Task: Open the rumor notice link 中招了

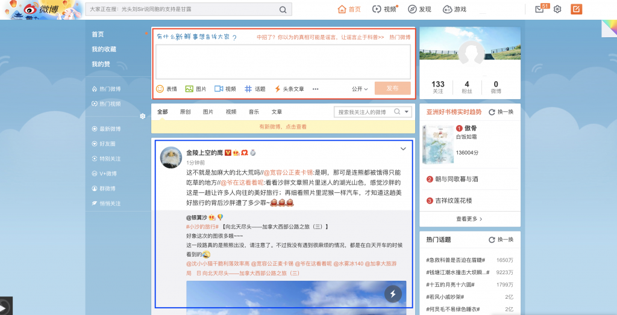Action: (x=321, y=37)
